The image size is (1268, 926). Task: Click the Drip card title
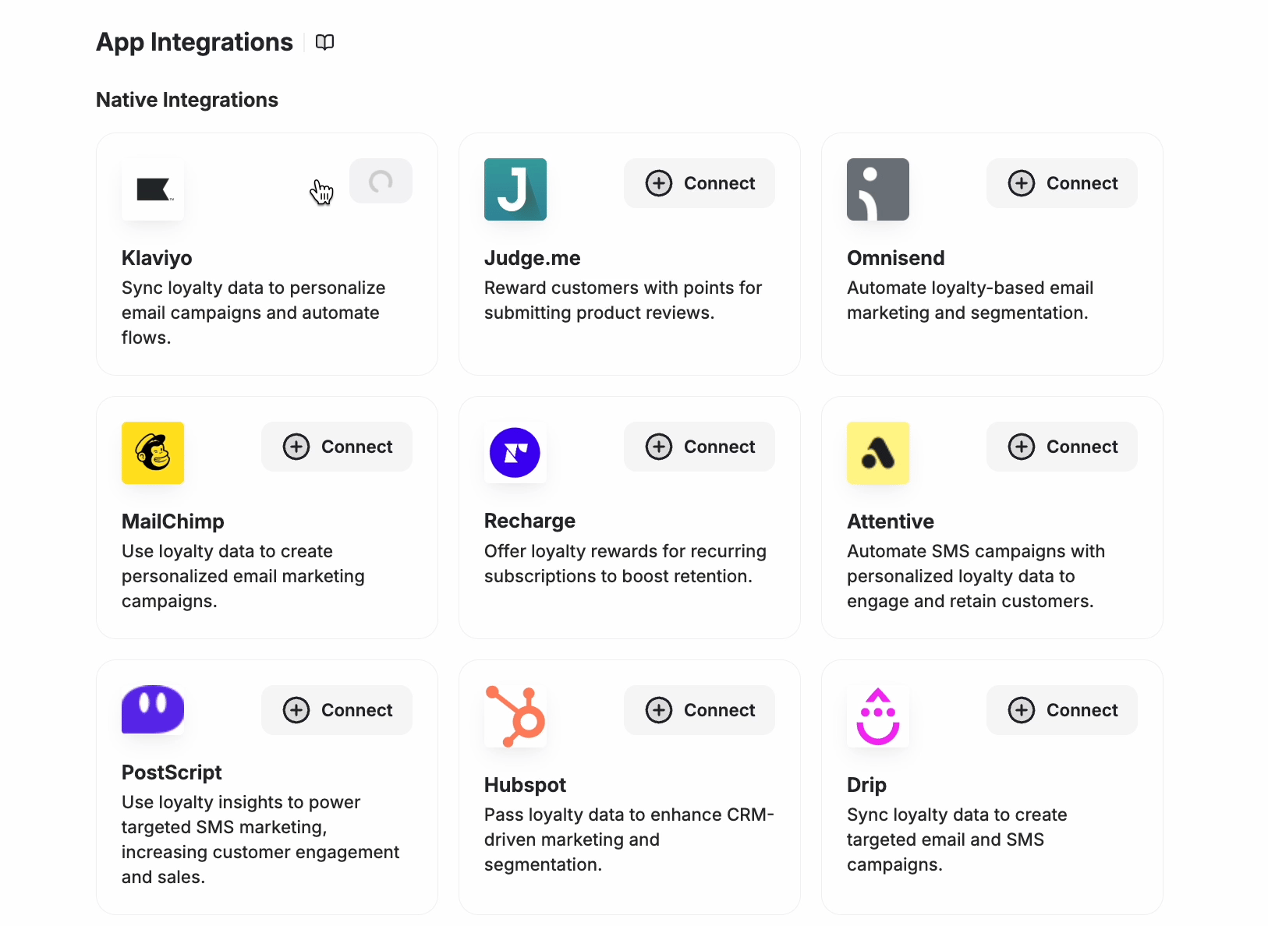coord(866,785)
